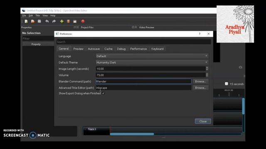
Task: Click the camera snapshot icon in video preview
Action: click(240, 67)
